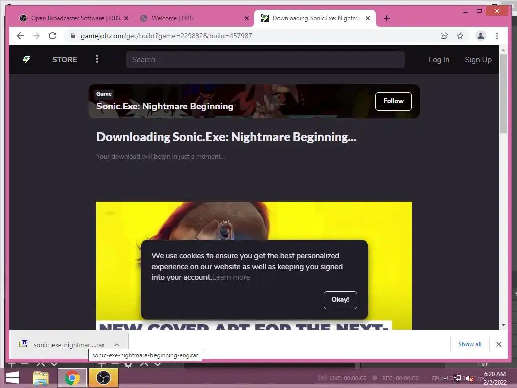
Task: Click the RAR file icon in downloads bar
Action: click(23, 344)
